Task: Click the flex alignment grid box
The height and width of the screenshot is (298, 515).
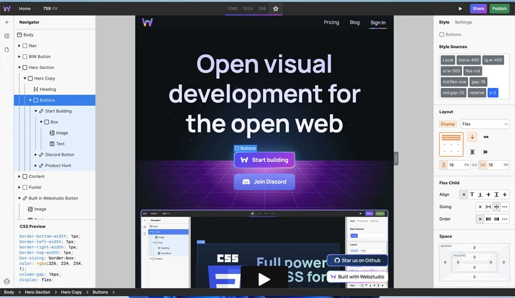Action: click(452, 145)
